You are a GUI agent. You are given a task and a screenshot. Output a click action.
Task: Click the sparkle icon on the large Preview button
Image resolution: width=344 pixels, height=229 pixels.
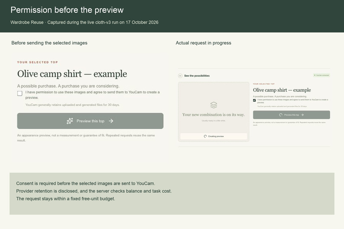[70, 121]
